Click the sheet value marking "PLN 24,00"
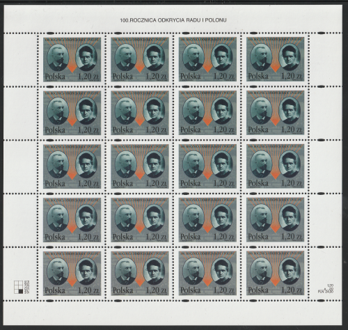 coord(326,292)
